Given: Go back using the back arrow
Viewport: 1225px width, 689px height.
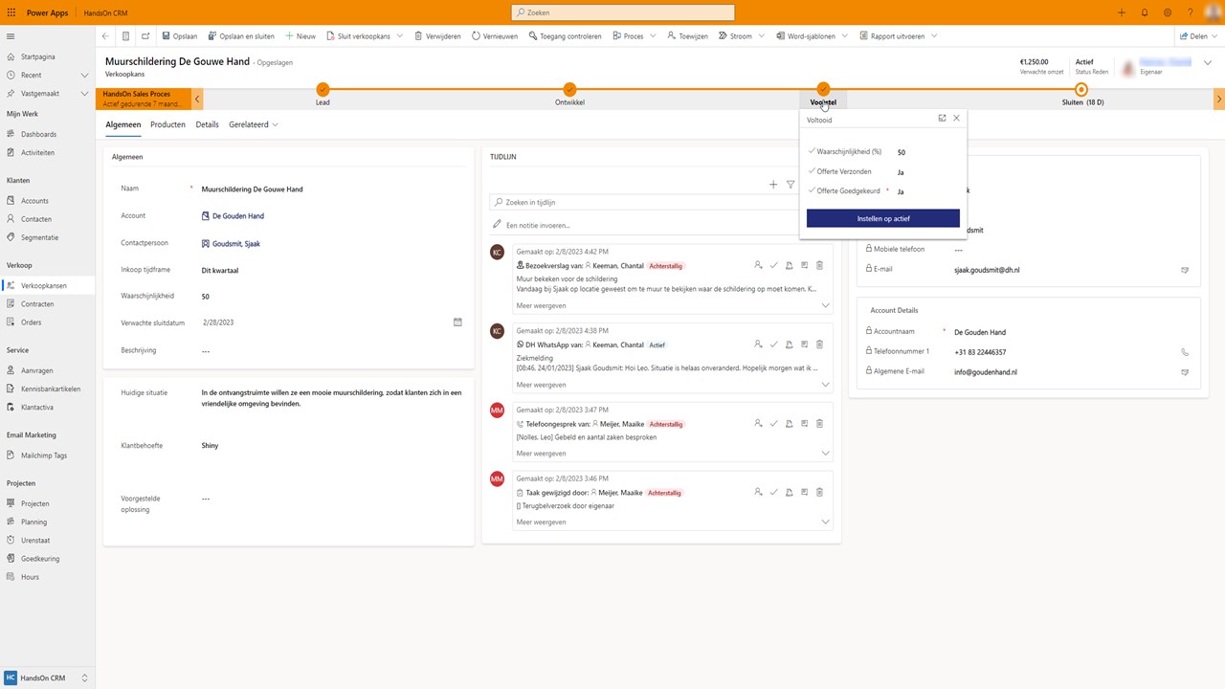Looking at the screenshot, I should click(x=105, y=36).
